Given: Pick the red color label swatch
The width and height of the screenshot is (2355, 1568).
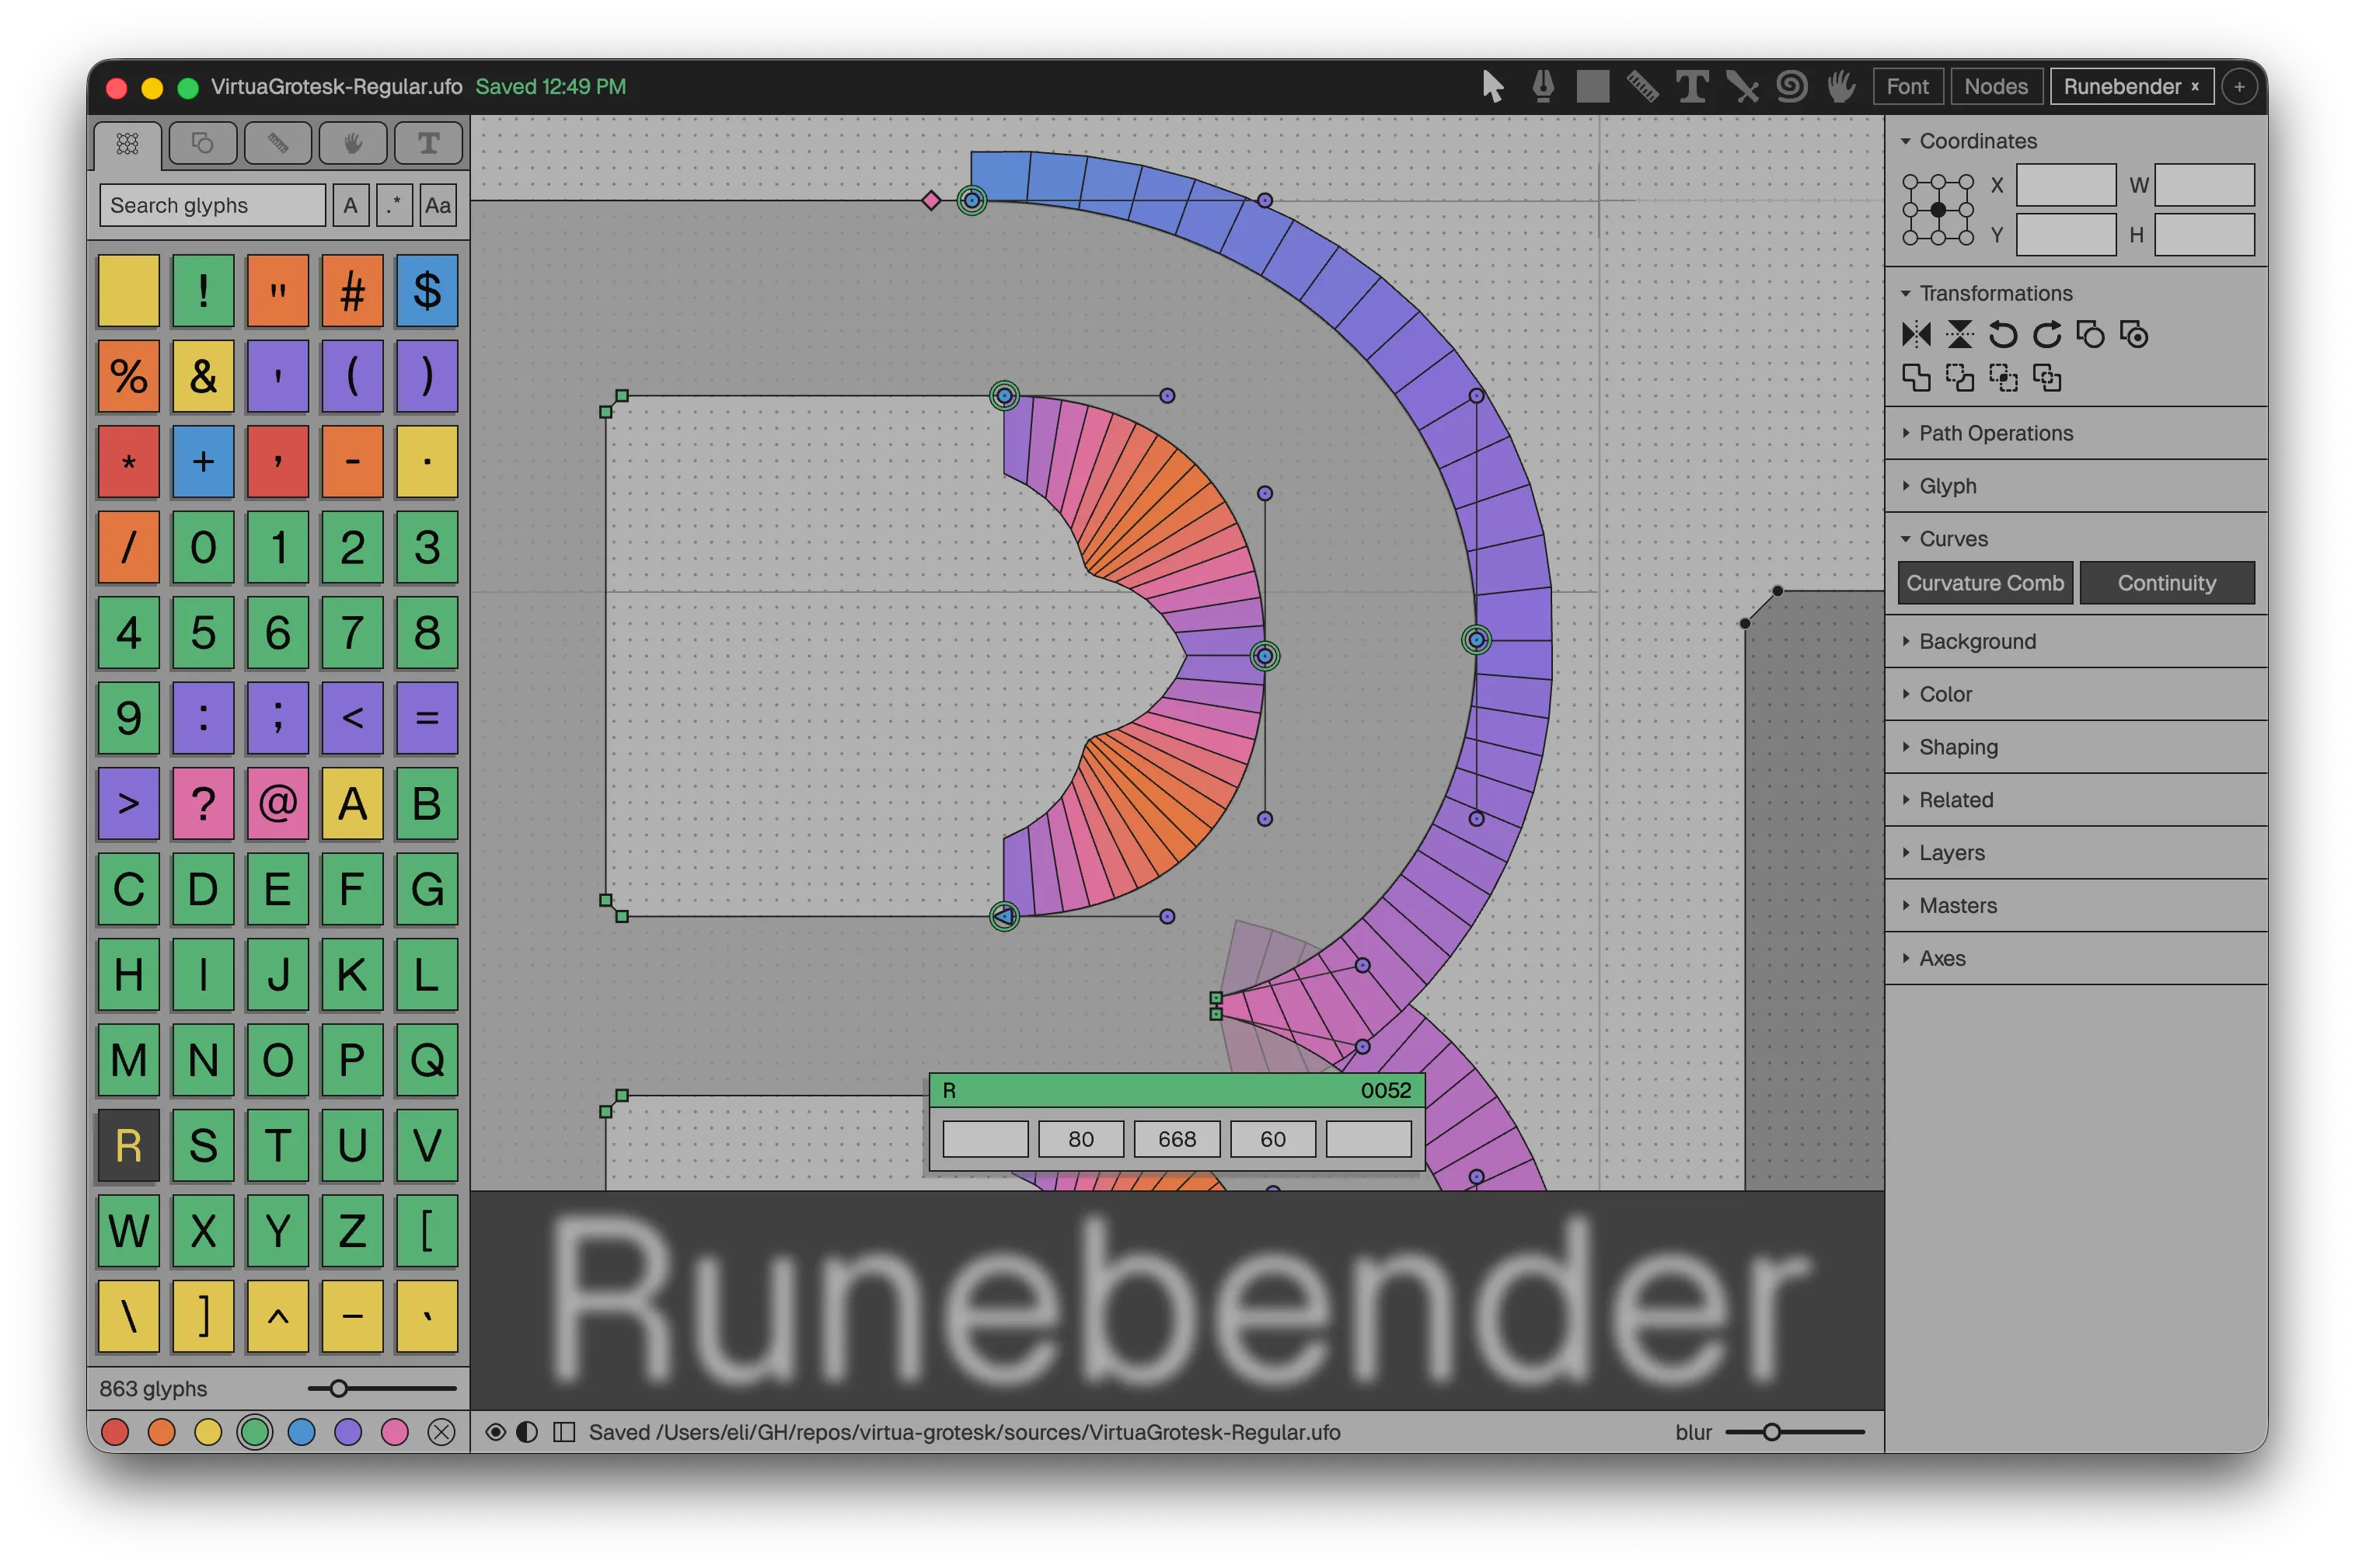Looking at the screenshot, I should 115,1432.
